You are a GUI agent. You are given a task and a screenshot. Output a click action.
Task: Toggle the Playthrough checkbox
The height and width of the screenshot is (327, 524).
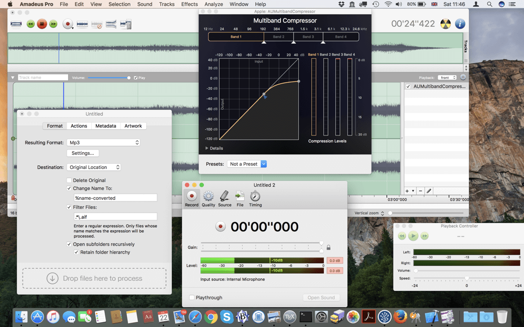pos(191,297)
